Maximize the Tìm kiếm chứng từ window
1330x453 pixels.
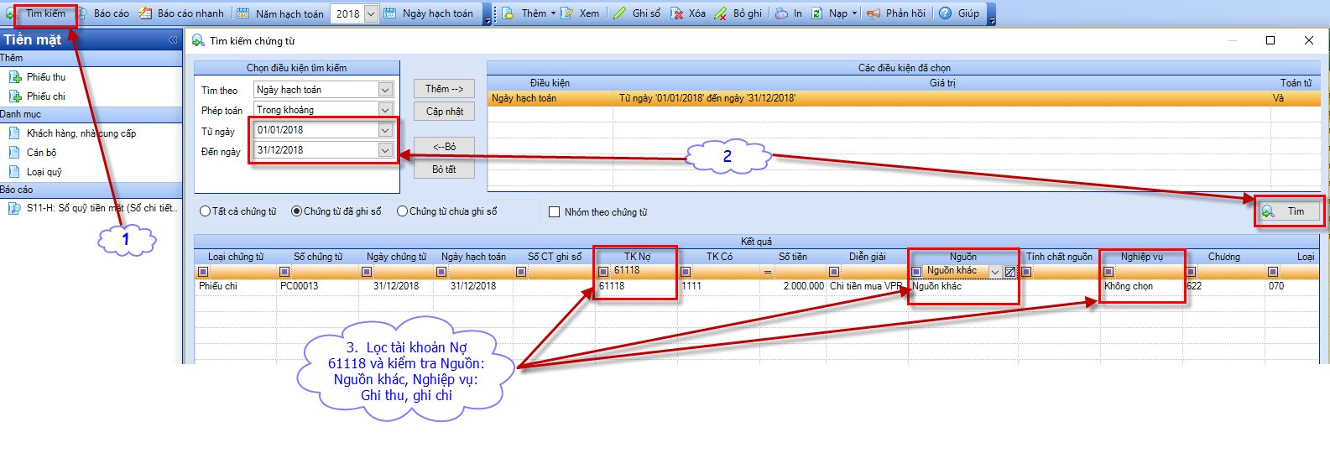point(1270,40)
